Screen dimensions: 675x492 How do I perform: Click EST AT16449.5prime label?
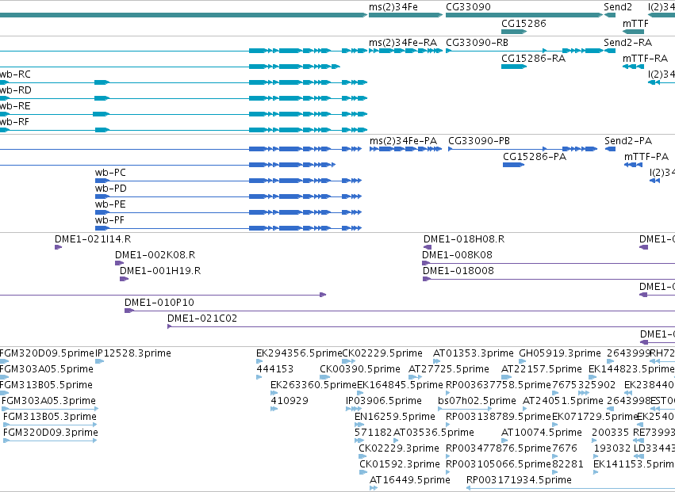click(x=410, y=480)
